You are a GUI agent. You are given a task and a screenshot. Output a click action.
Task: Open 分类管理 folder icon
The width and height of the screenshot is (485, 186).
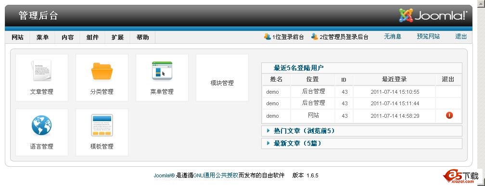(x=102, y=71)
